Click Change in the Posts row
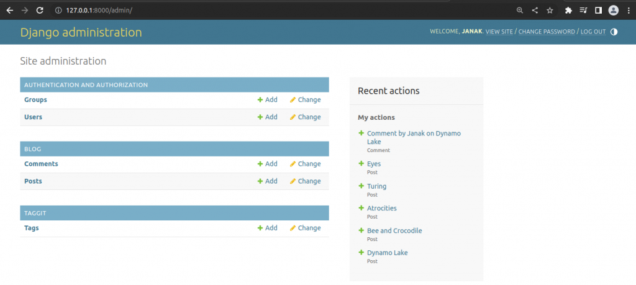The image size is (636, 285). (x=305, y=181)
